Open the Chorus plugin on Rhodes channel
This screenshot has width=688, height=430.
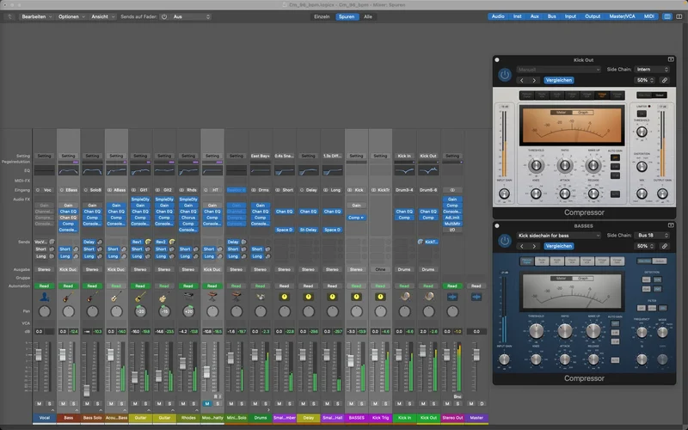188,218
